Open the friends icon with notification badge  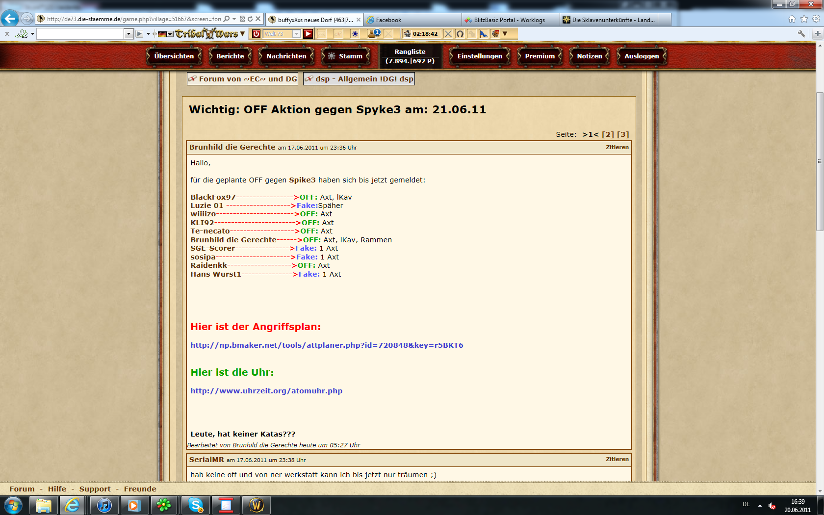pos(374,34)
